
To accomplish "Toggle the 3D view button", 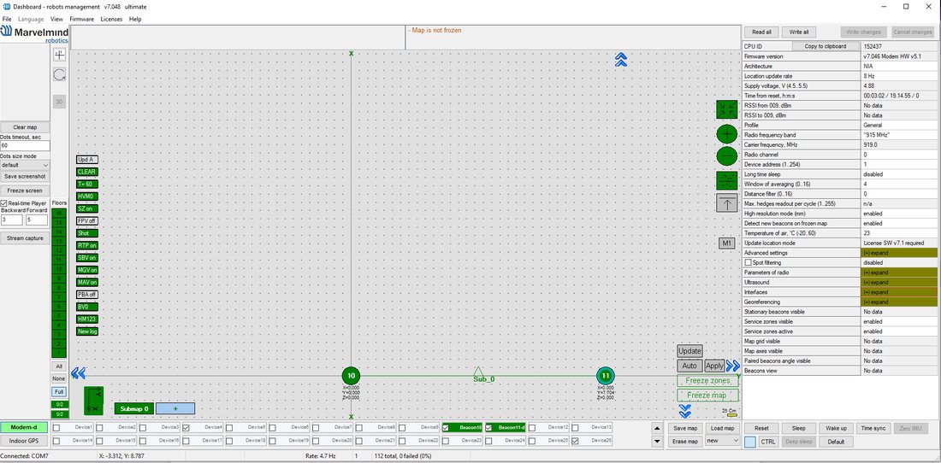I will coord(59,102).
